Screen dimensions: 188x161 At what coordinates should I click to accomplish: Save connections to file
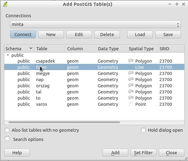(168, 35)
